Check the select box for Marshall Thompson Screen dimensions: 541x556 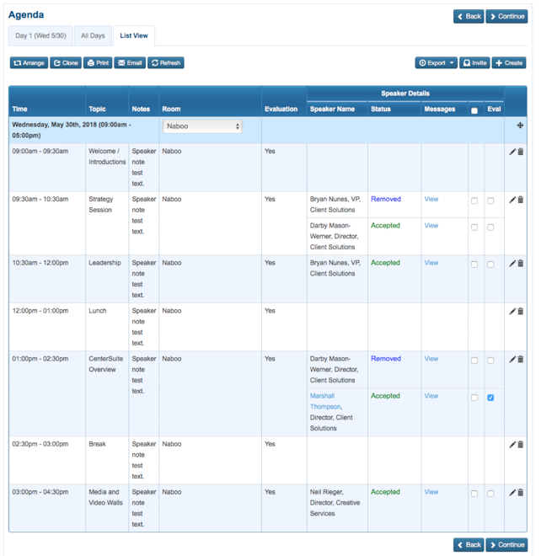474,398
